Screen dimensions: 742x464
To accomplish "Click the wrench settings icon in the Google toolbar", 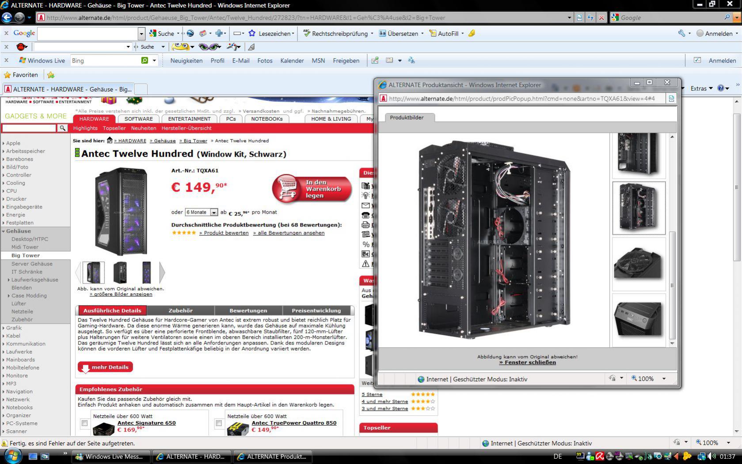I will tap(681, 33).
